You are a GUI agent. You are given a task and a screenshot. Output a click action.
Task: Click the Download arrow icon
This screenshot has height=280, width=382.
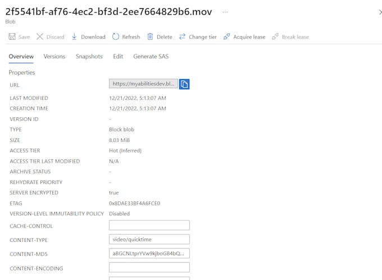[x=74, y=36]
